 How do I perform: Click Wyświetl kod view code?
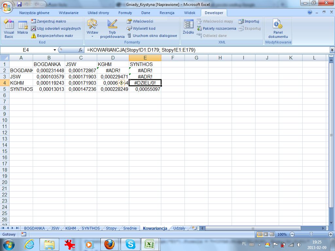pyautogui.click(x=141, y=28)
